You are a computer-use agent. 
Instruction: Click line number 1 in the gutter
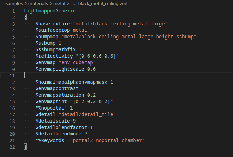click(x=14, y=11)
